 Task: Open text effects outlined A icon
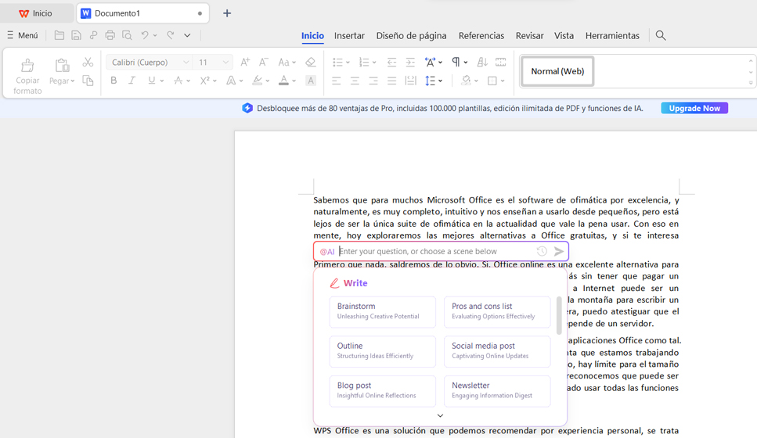point(231,81)
